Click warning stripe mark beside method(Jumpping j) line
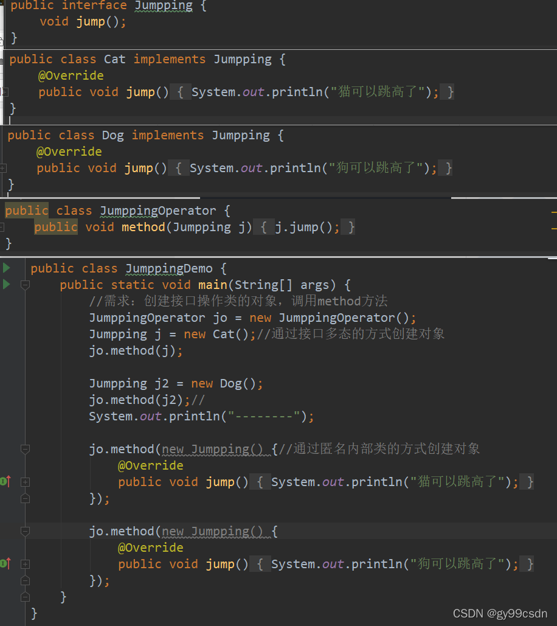The image size is (557, 626). [554, 229]
